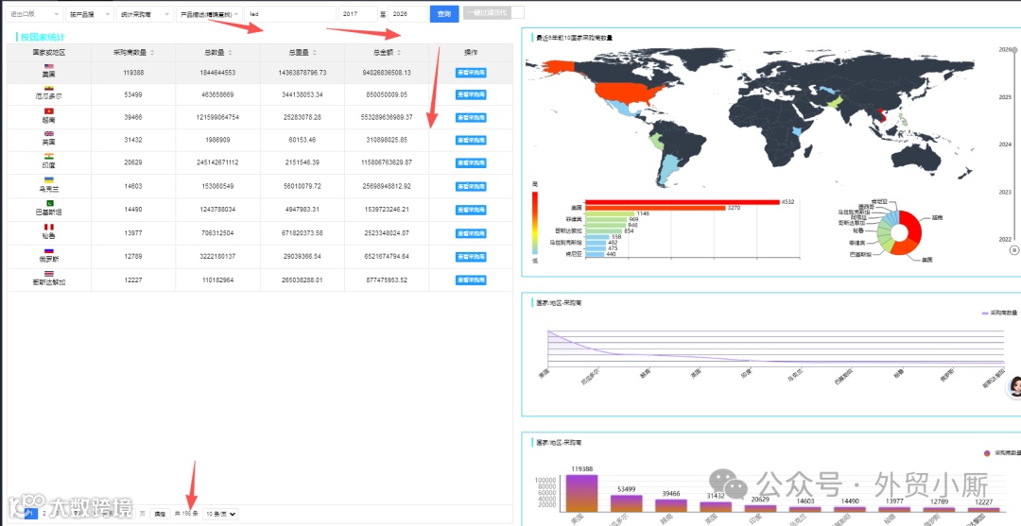Click the Vietnam flag icon

(x=49, y=110)
